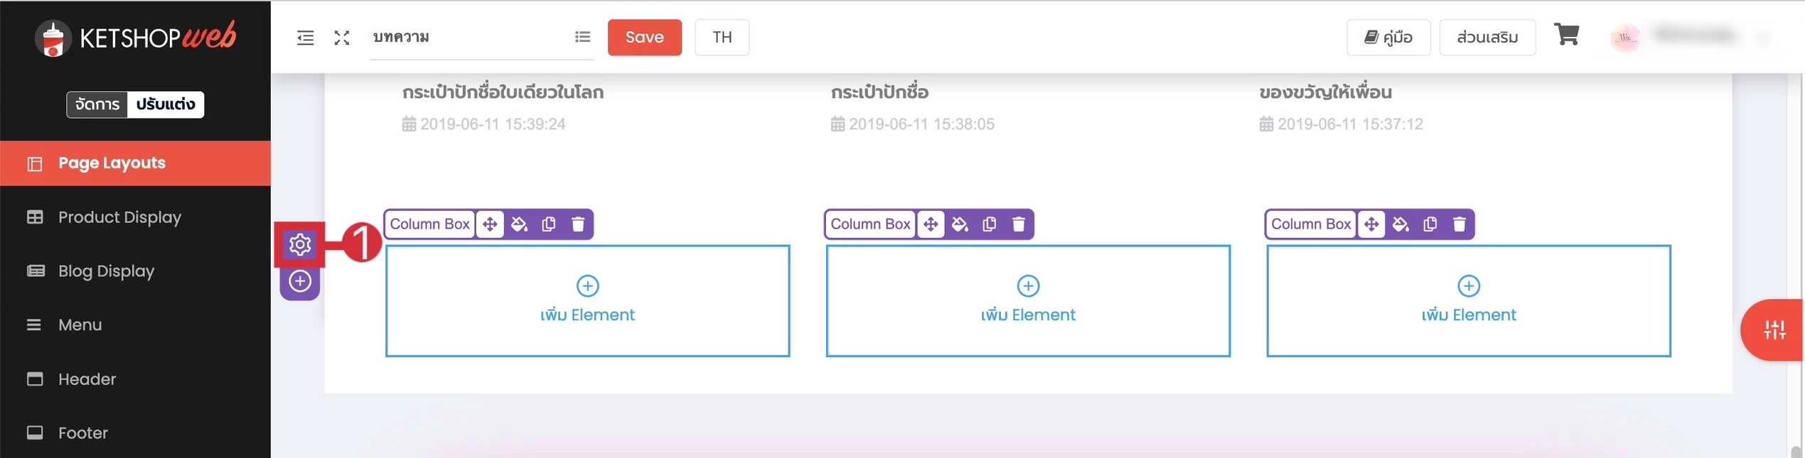
Task: Collapse the sidebar with indent icon
Action: (x=305, y=38)
